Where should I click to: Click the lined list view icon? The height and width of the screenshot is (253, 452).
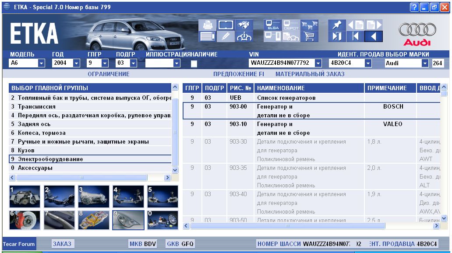coord(207,37)
